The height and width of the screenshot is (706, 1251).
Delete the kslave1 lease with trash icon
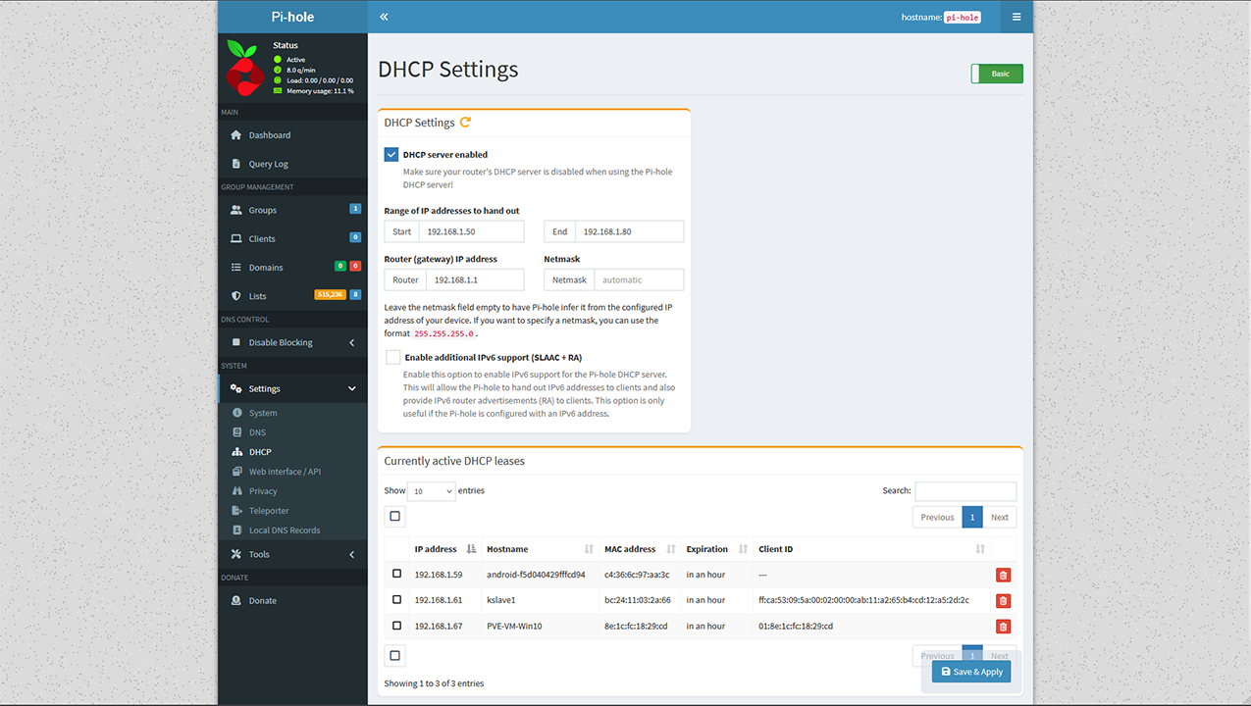click(x=1003, y=600)
